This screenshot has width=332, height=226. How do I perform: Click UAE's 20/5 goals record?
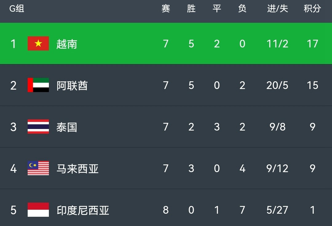tap(277, 85)
